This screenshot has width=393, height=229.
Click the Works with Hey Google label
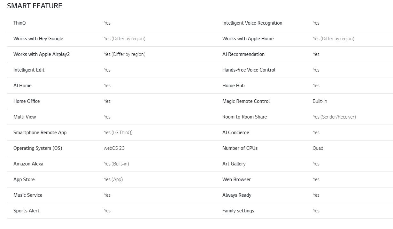[x=38, y=39]
